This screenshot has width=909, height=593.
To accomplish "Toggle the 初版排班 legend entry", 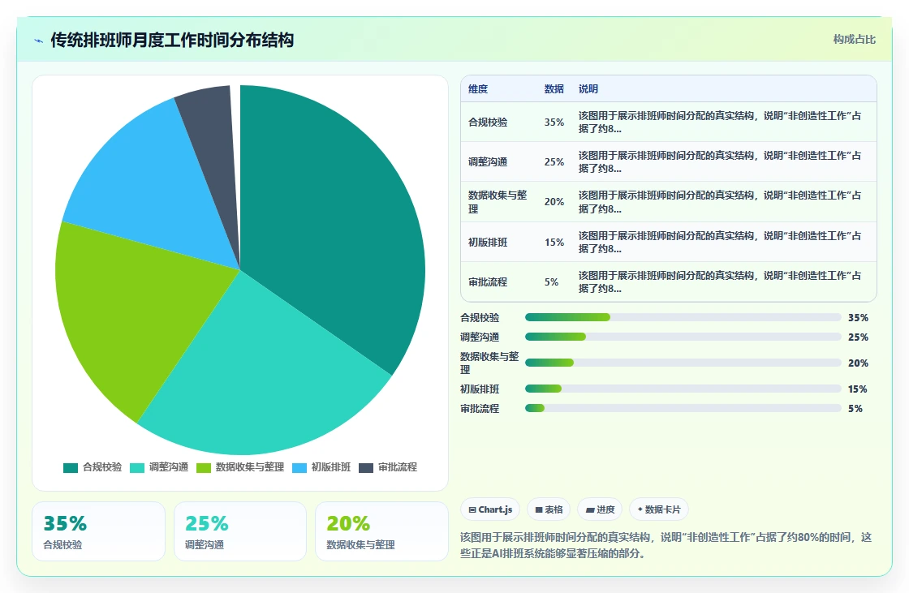I will pyautogui.click(x=321, y=467).
